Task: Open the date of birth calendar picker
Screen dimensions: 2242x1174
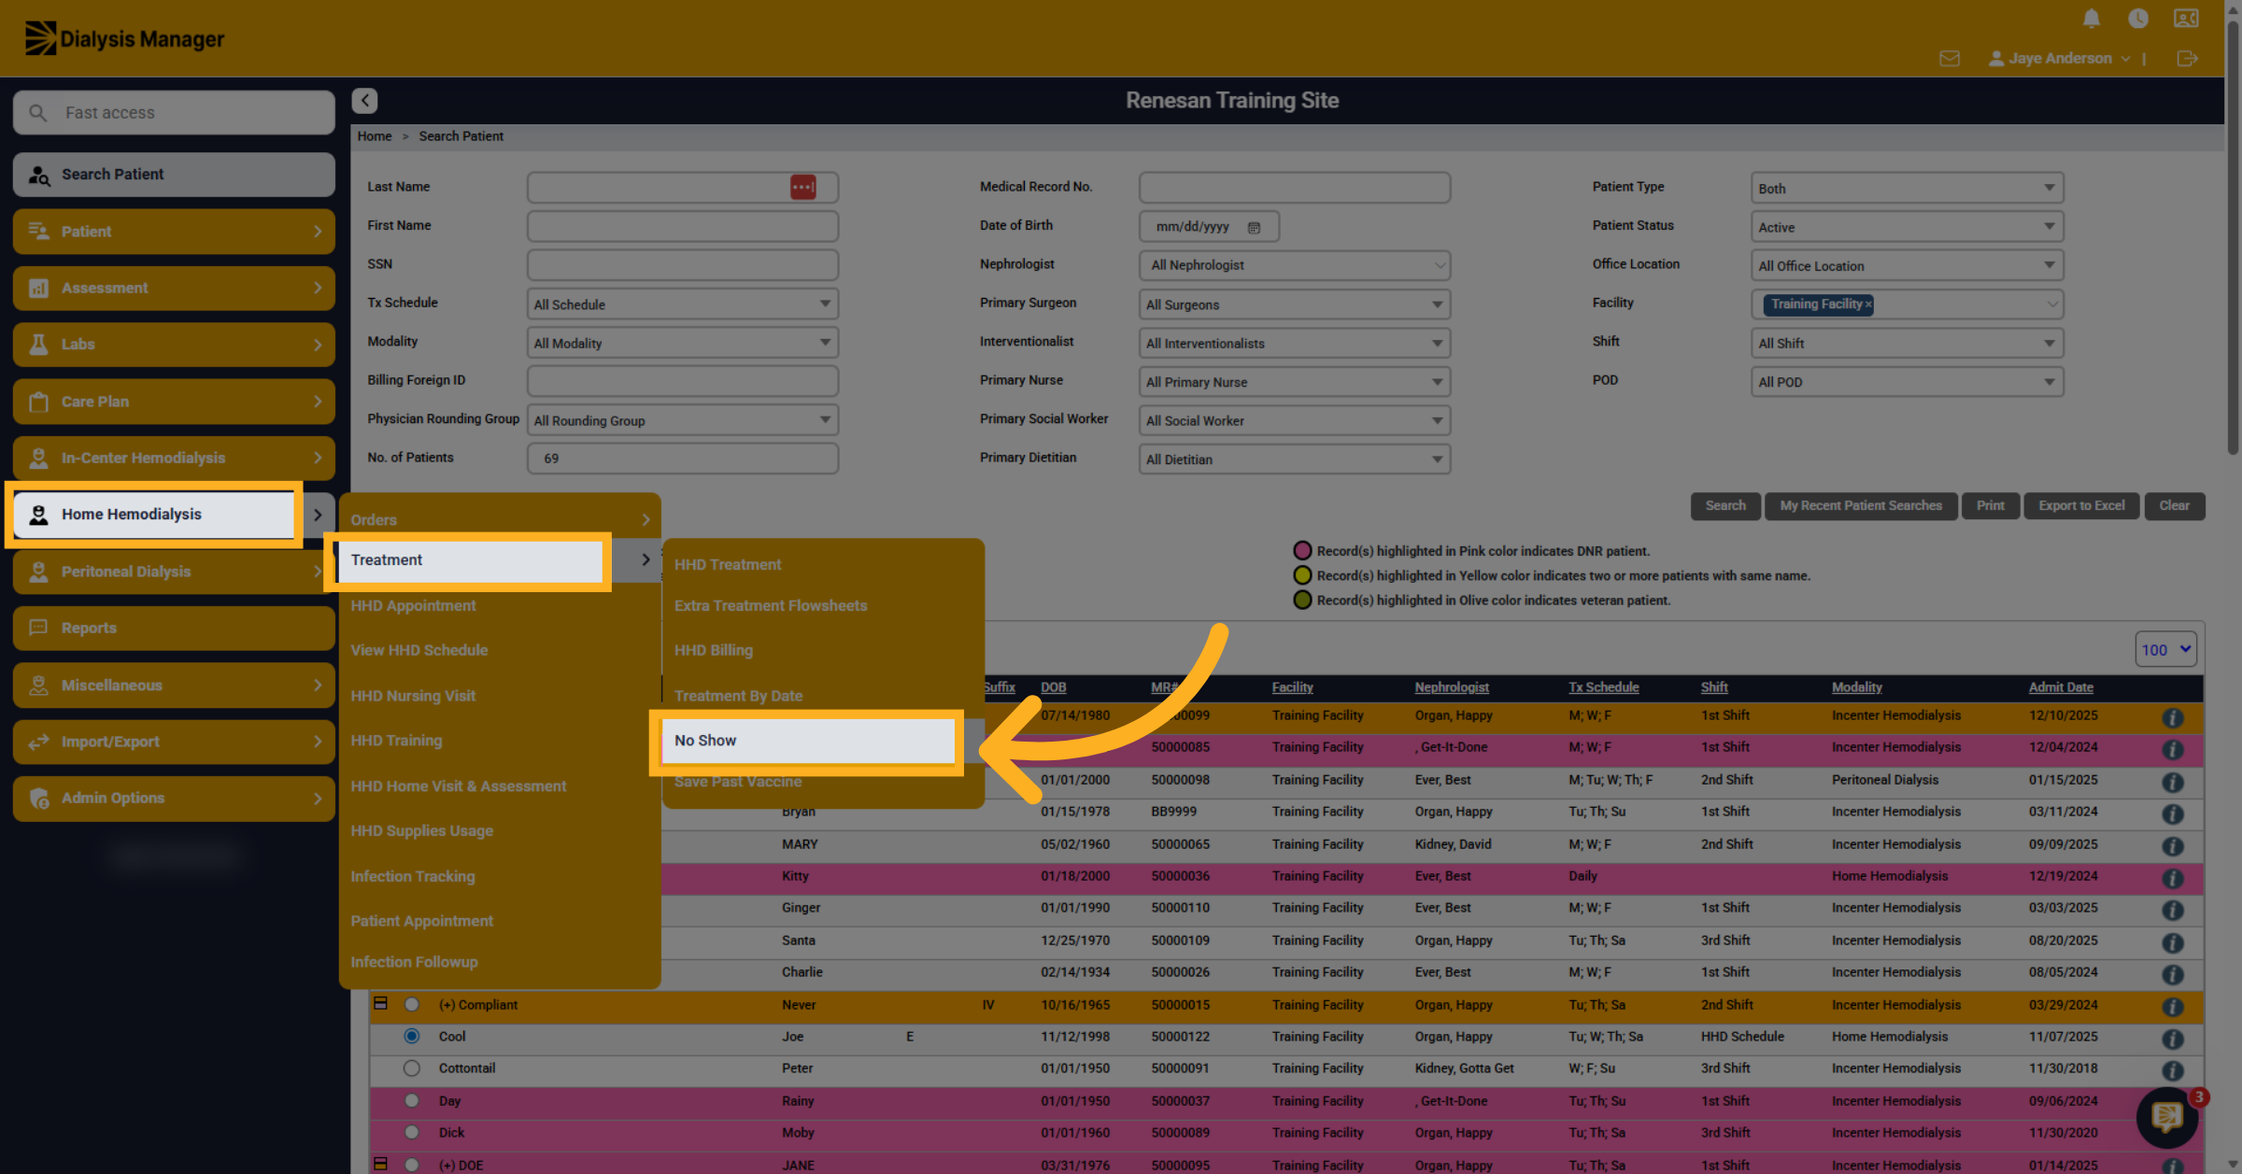Action: click(1254, 227)
